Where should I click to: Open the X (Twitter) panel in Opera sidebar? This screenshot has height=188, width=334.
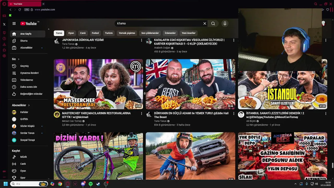pos(4,24)
